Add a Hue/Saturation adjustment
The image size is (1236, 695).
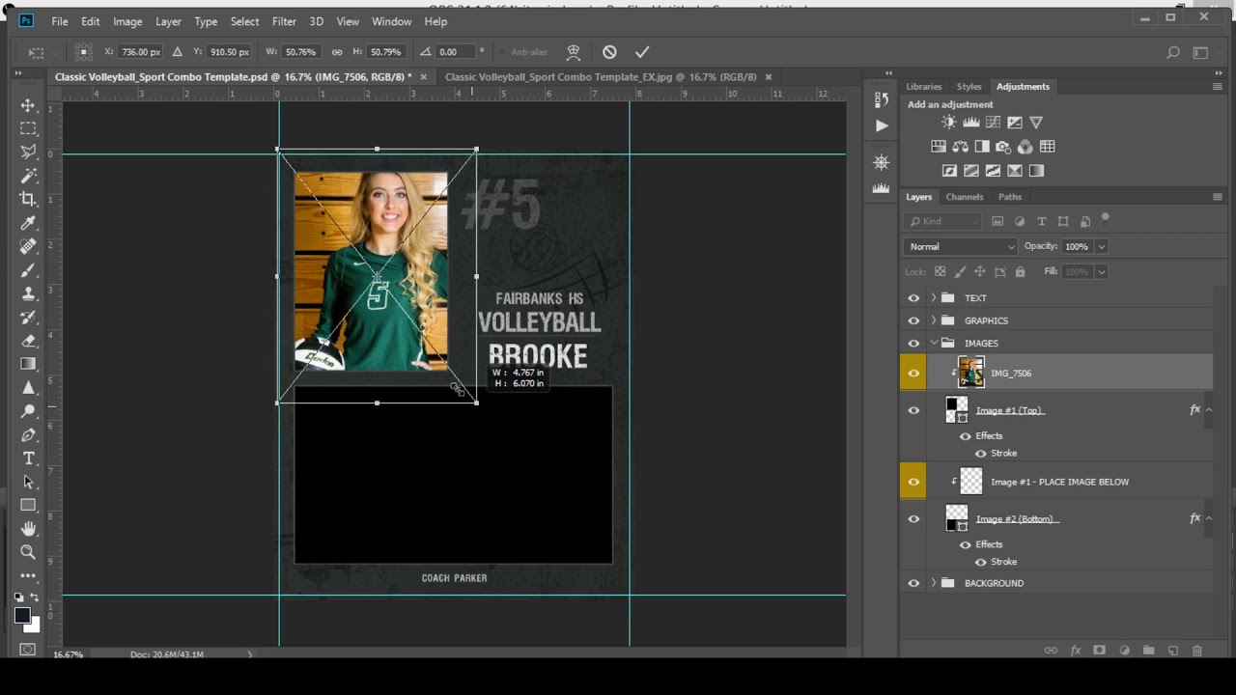pyautogui.click(x=939, y=147)
